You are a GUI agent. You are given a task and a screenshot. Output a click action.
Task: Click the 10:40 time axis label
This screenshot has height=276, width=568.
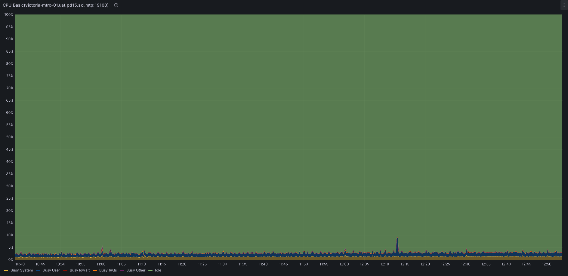tap(20, 264)
